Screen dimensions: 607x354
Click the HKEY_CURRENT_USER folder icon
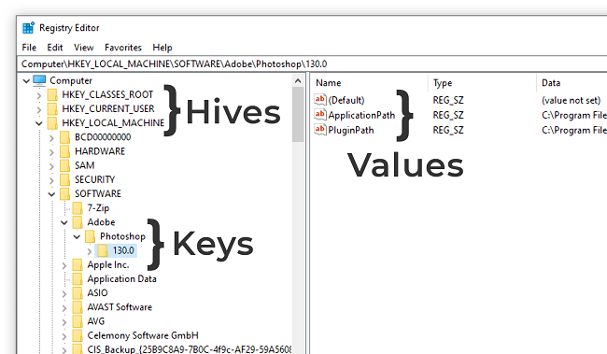(x=52, y=109)
